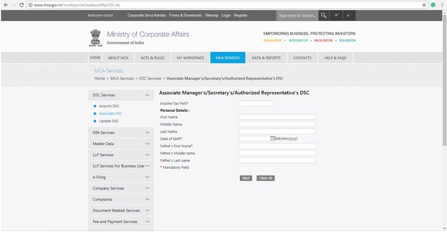This screenshot has height=232, width=447.
Task: Click the browser forward arrow
Action: point(14,5)
